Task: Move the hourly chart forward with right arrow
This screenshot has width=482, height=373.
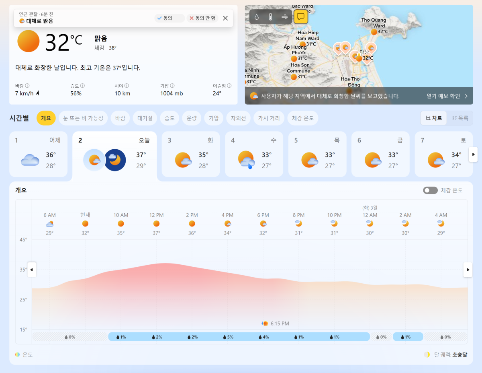Action: point(468,270)
